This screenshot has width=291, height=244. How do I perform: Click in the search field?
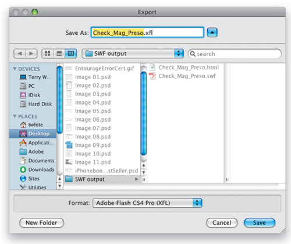point(235,54)
